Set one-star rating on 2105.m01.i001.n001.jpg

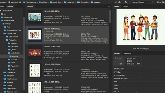pos(46,31)
